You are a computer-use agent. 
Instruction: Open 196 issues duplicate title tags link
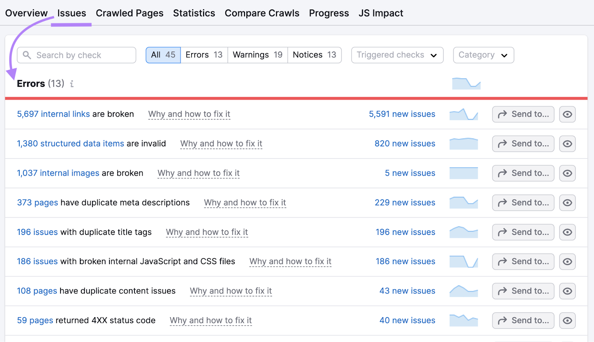(37, 232)
